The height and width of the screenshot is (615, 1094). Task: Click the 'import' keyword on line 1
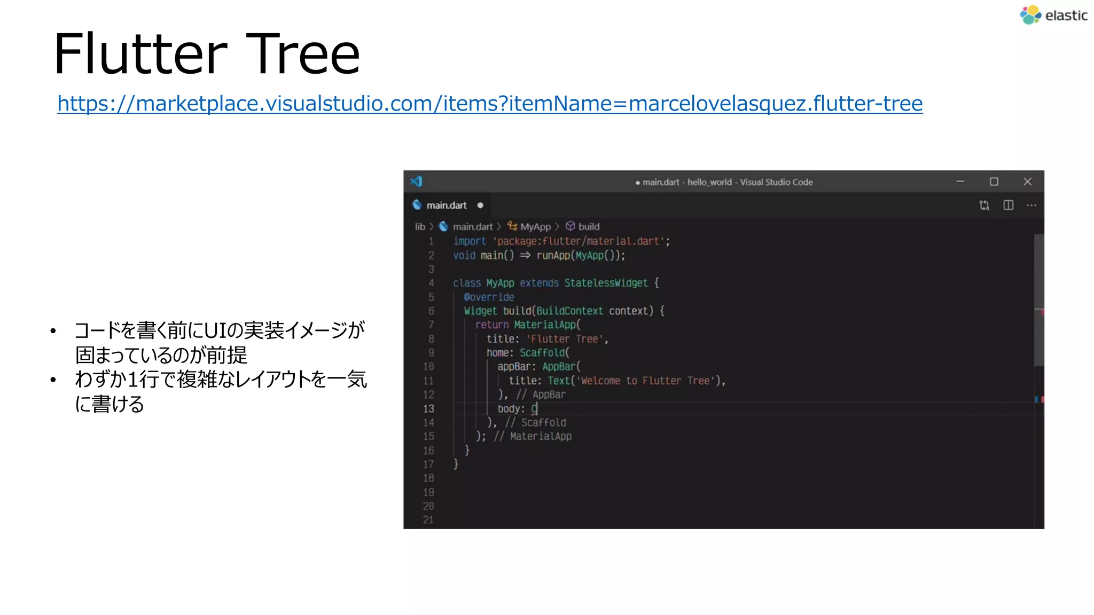470,241
